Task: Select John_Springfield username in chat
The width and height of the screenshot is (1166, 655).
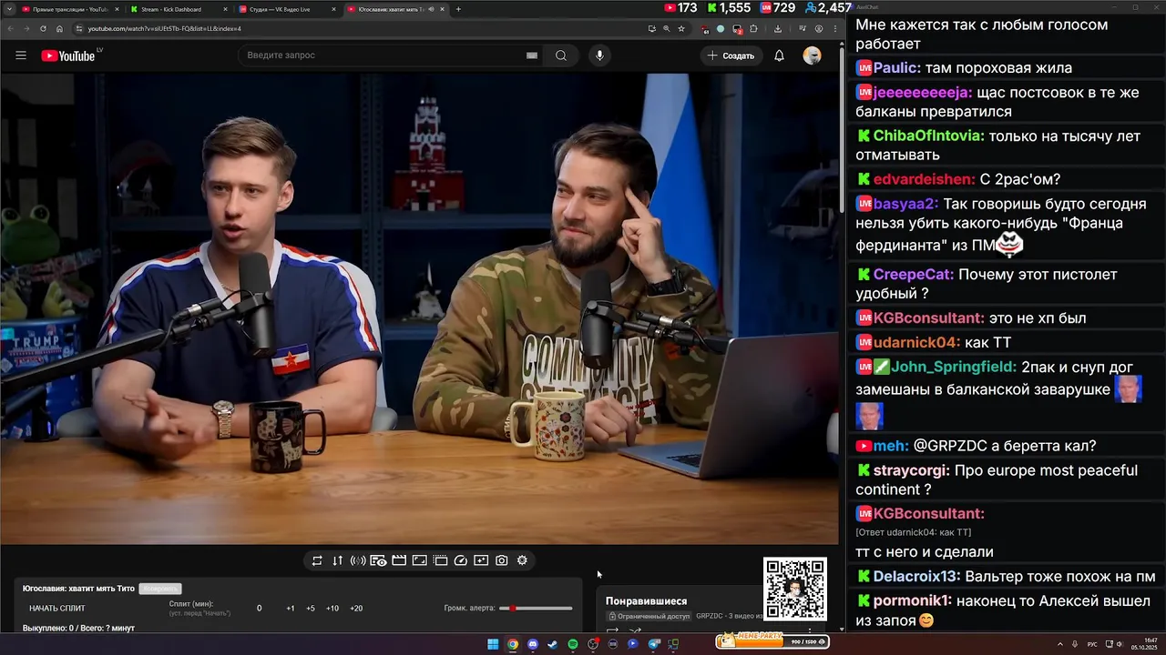Action: pos(954,367)
